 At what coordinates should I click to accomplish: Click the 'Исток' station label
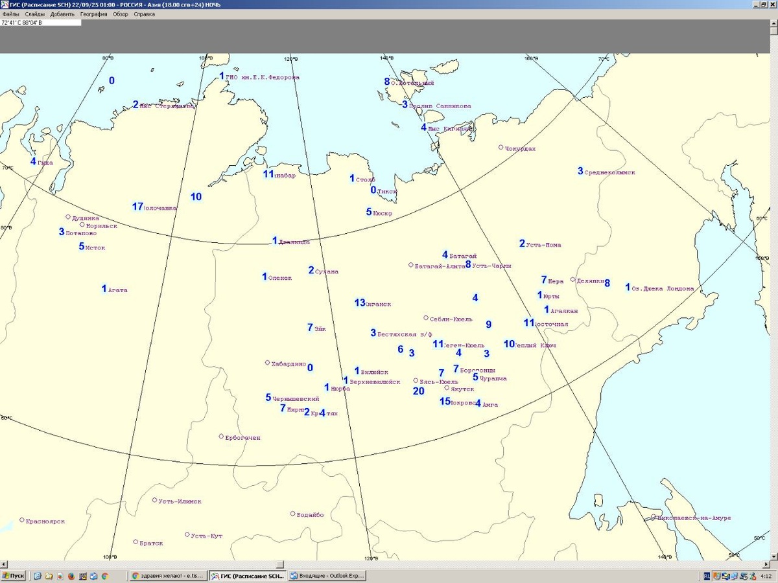95,248
